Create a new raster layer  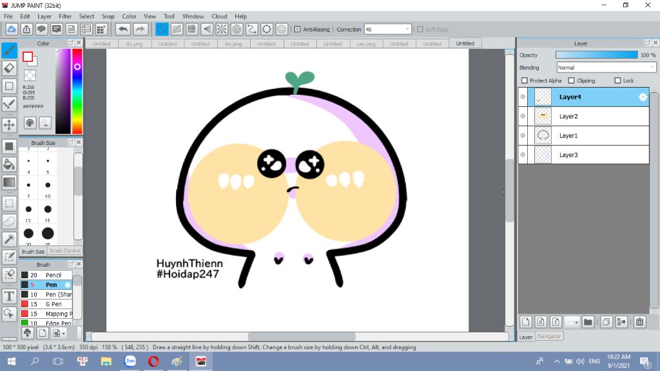click(526, 322)
